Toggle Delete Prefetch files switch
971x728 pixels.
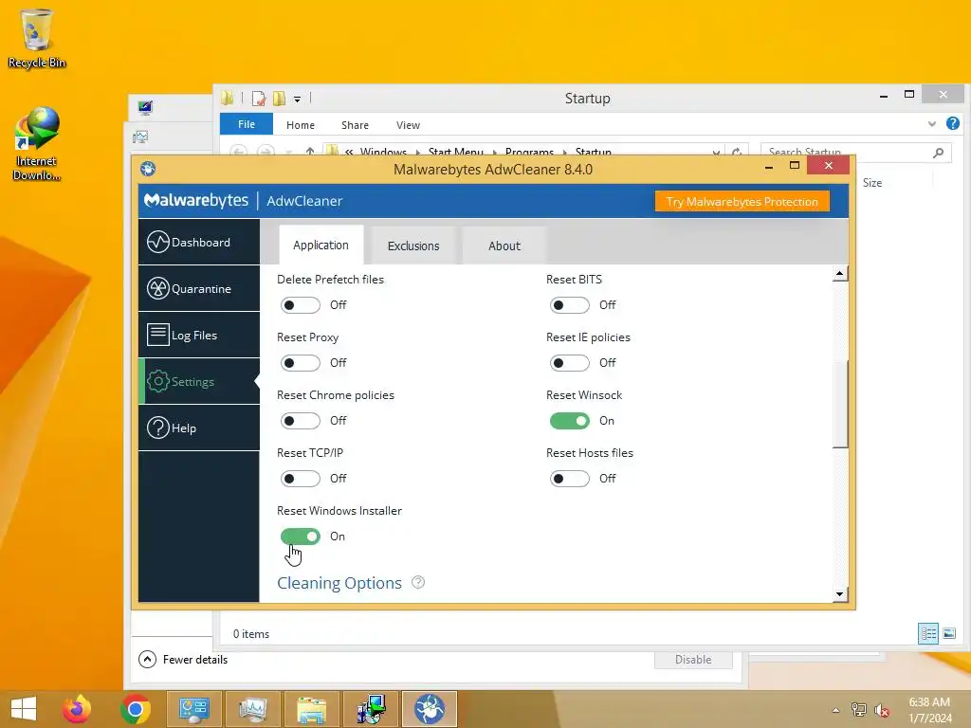[301, 305]
